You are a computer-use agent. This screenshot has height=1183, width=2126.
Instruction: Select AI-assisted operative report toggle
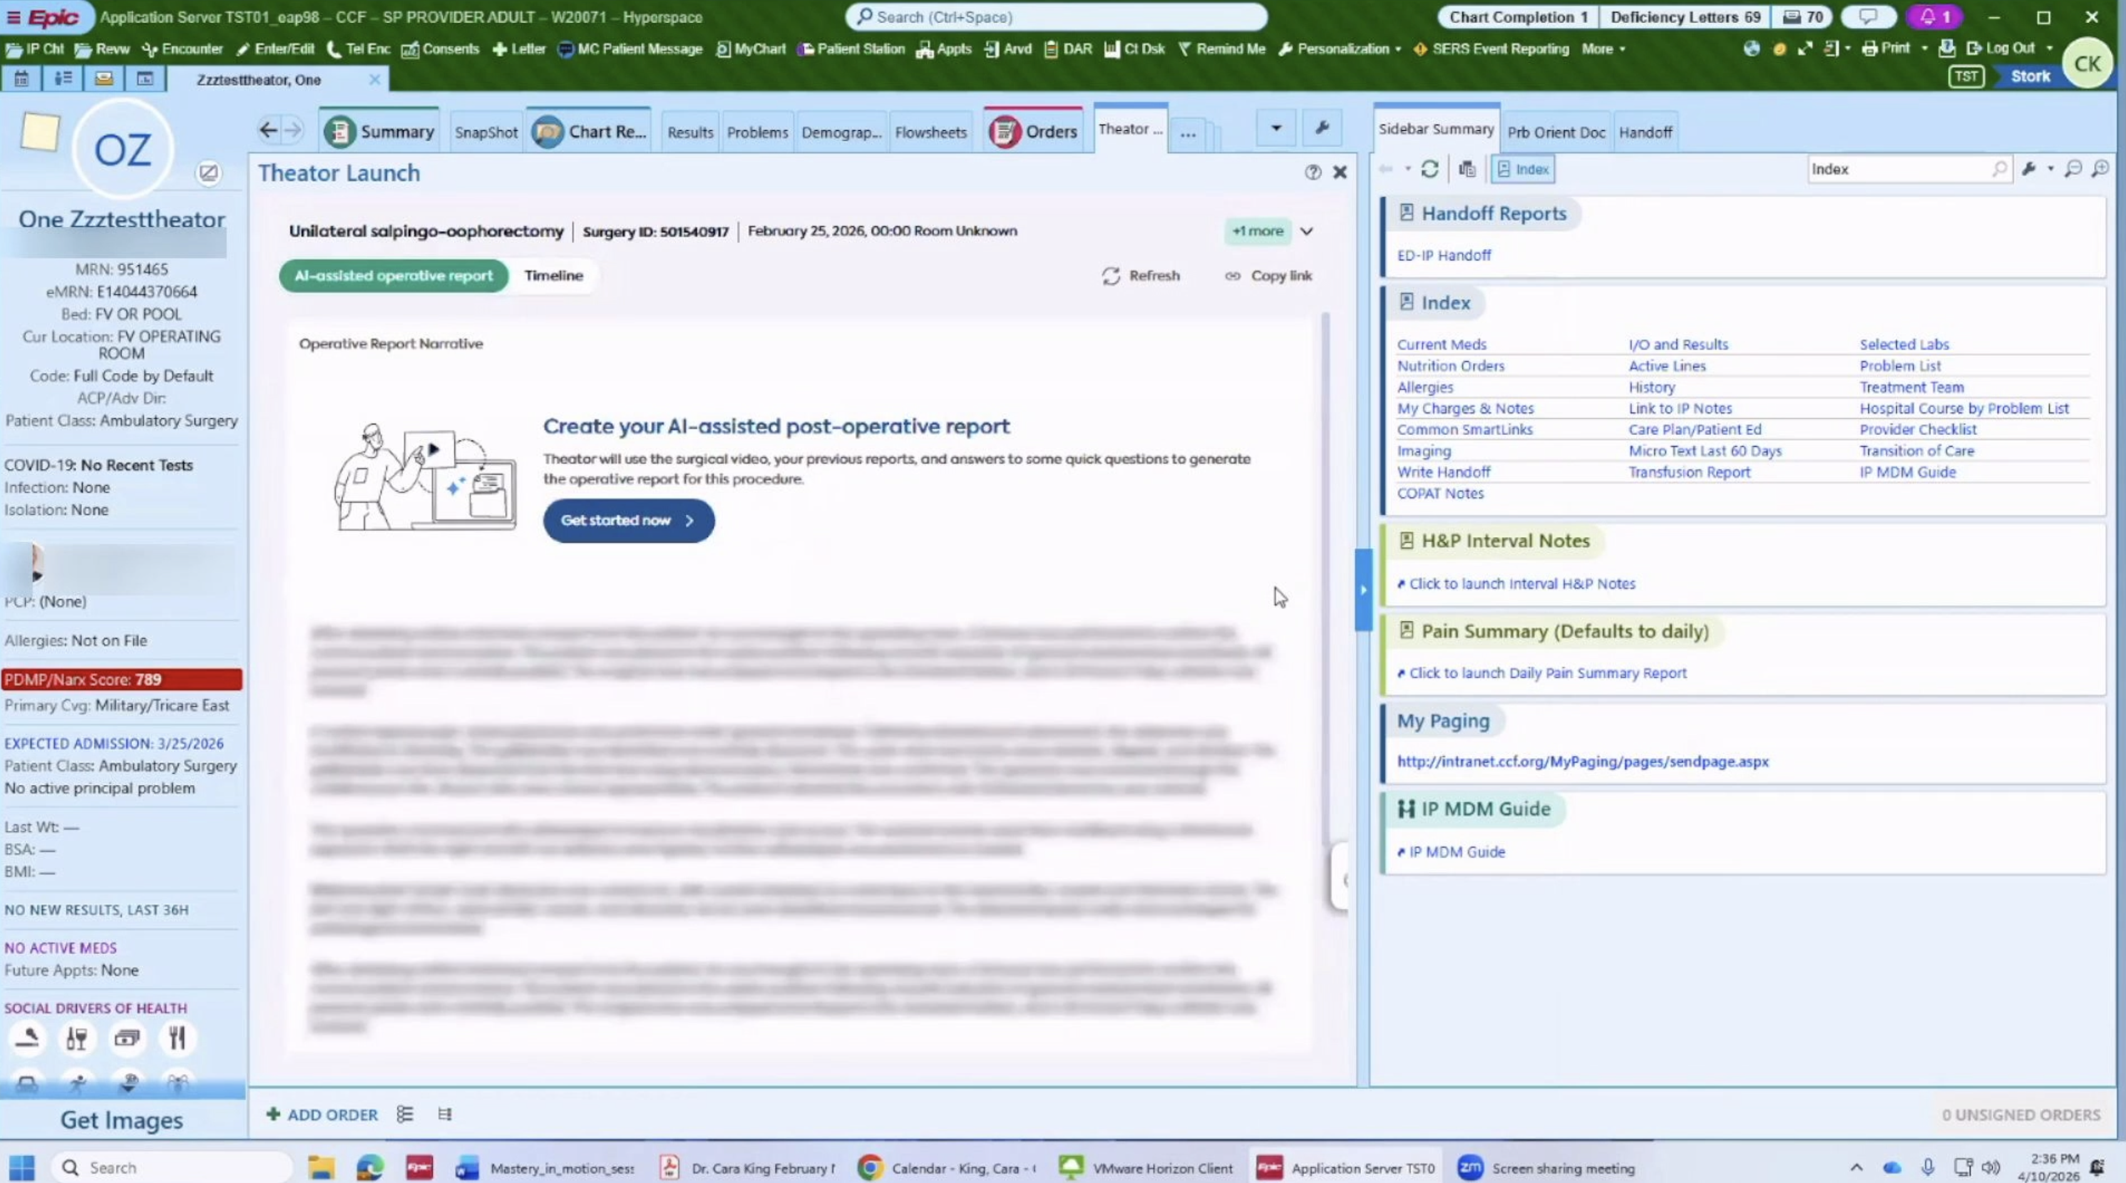393,275
